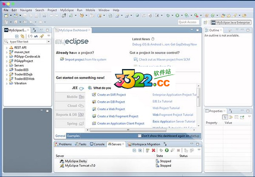Click the Expand All icon in Servers view
Image resolution: width=255 pixels, height=177 pixels.
point(140,150)
